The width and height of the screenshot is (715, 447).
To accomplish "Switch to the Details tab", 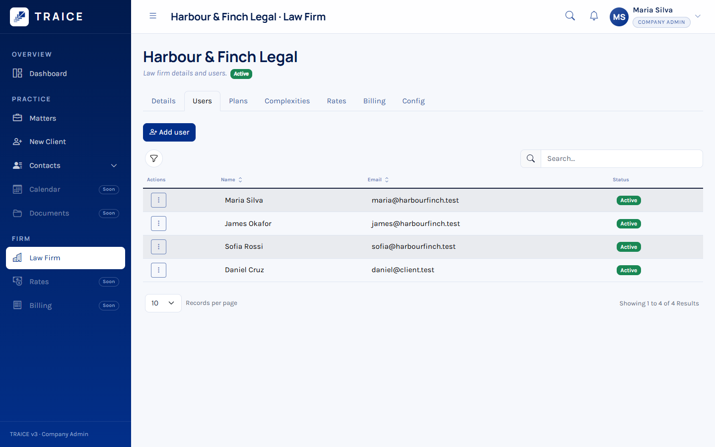I will point(163,101).
